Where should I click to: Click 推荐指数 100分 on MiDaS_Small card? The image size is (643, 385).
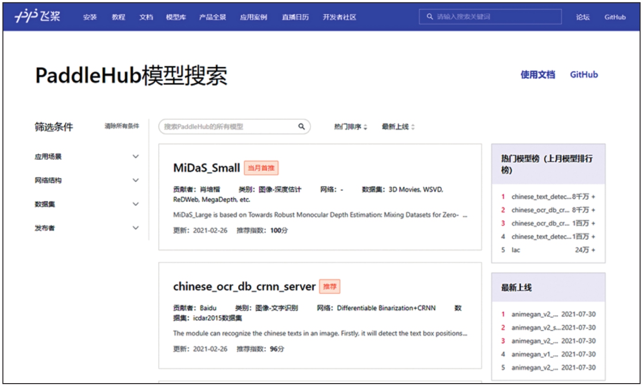[262, 230]
